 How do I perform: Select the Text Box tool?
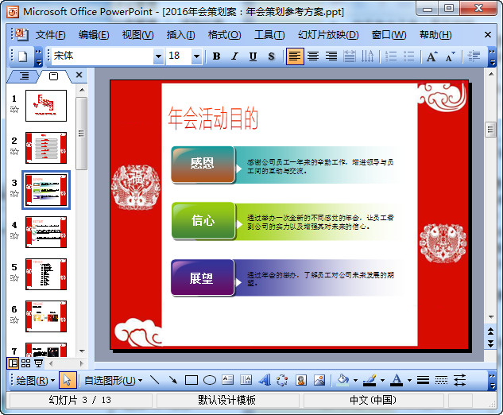click(x=228, y=380)
